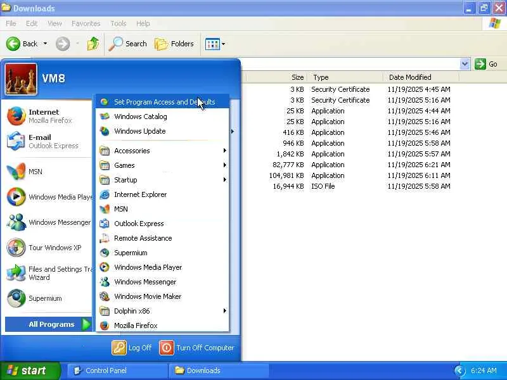Open Outlook Express in All Programs list
This screenshot has width=507, height=380.
pyautogui.click(x=162, y=224)
